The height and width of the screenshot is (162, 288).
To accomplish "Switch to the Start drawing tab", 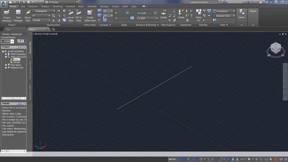I will (8, 29).
